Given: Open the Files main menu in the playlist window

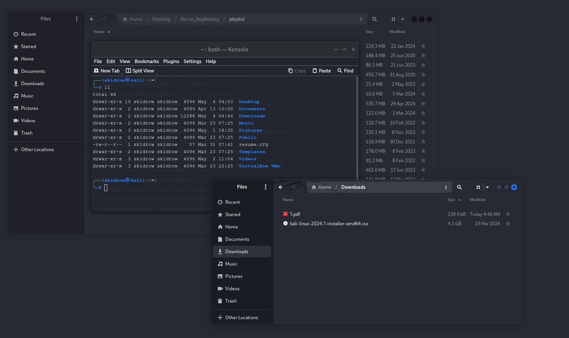Looking at the screenshot, I should pyautogui.click(x=77, y=19).
